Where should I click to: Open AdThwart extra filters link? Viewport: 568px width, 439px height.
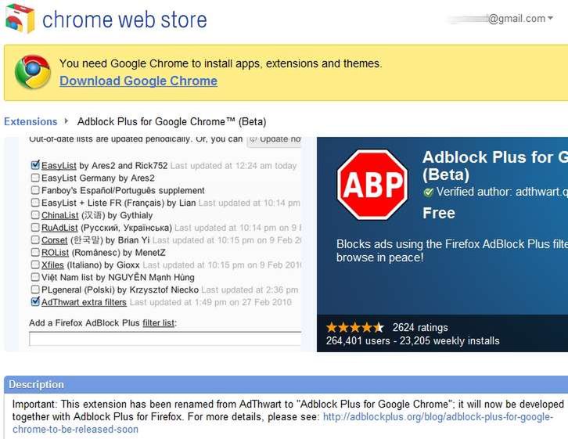(x=84, y=302)
